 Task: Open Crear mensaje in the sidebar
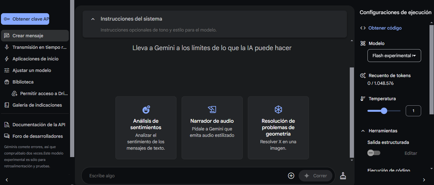coord(35,36)
